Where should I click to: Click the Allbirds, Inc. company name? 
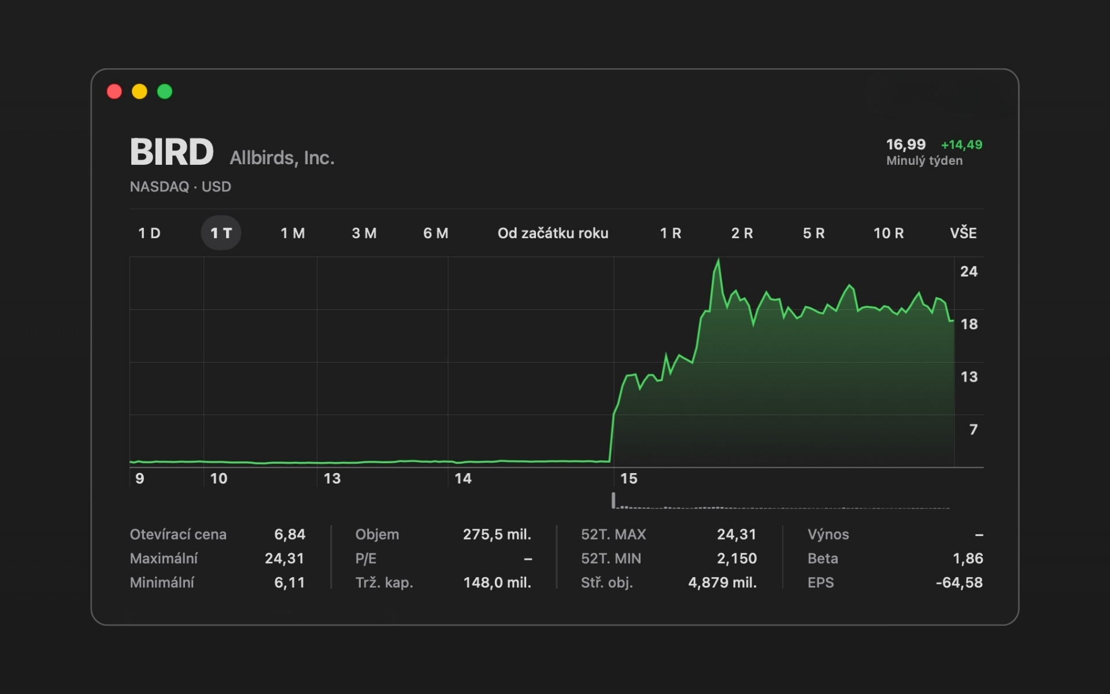[x=282, y=158]
